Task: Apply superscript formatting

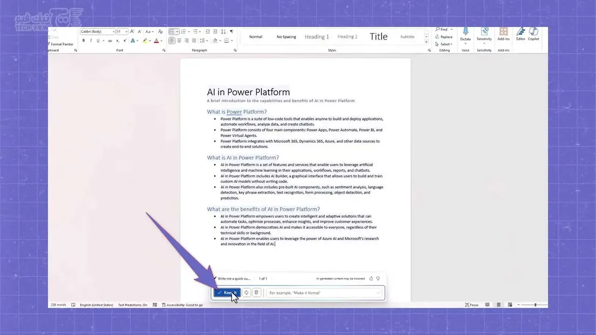Action: coord(125,40)
